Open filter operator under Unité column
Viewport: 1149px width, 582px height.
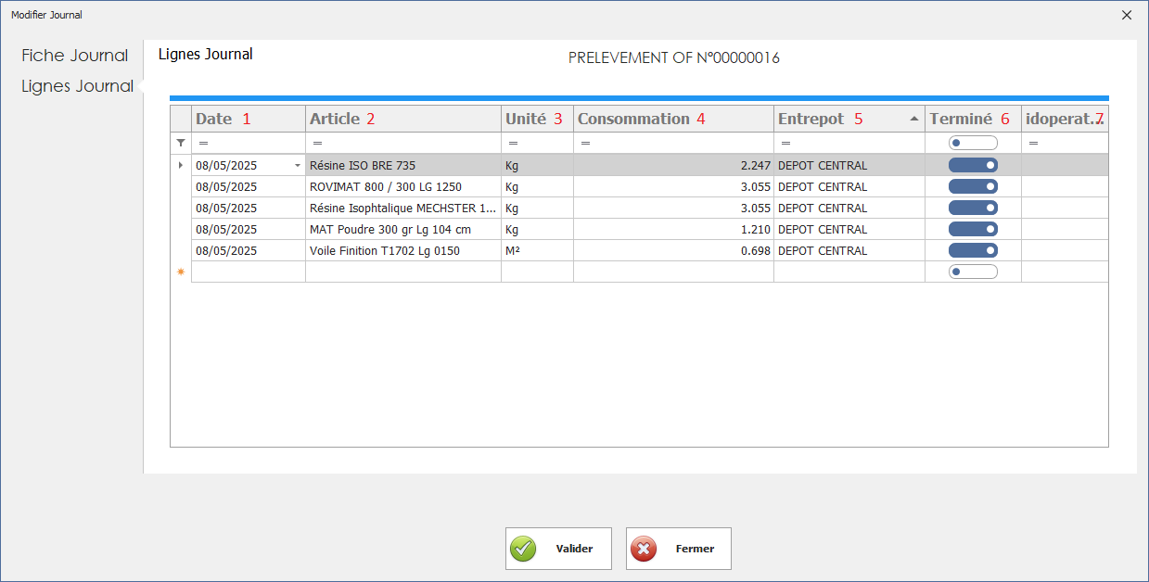click(x=513, y=144)
